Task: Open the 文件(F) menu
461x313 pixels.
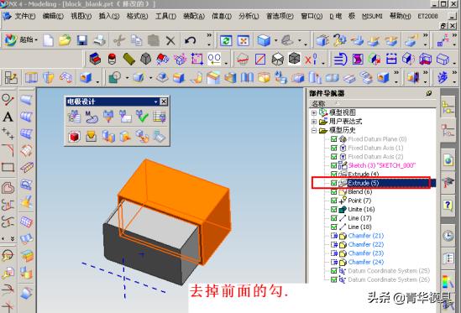Action: click(25, 16)
